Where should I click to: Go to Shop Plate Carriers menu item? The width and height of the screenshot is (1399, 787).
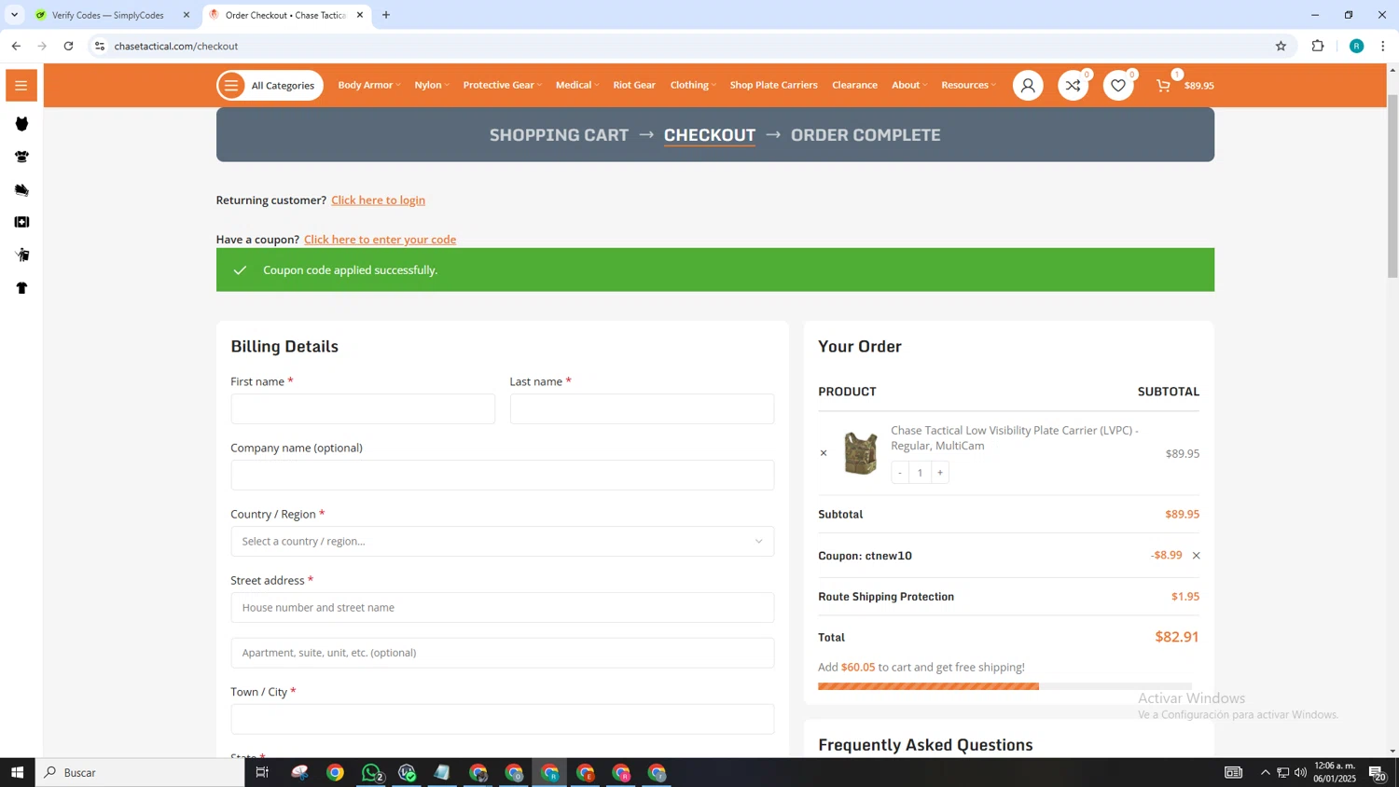(x=773, y=85)
